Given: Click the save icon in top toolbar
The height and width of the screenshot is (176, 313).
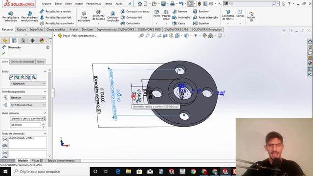Looking at the screenshot, I should [x=163, y=3].
